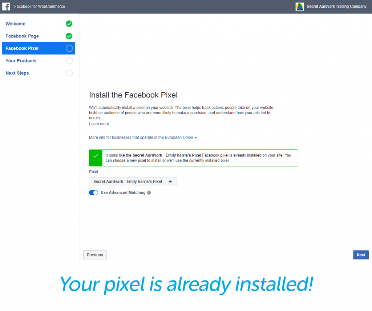Disable the Use Advanced Matching toggle
The height and width of the screenshot is (311, 372).
pos(93,192)
